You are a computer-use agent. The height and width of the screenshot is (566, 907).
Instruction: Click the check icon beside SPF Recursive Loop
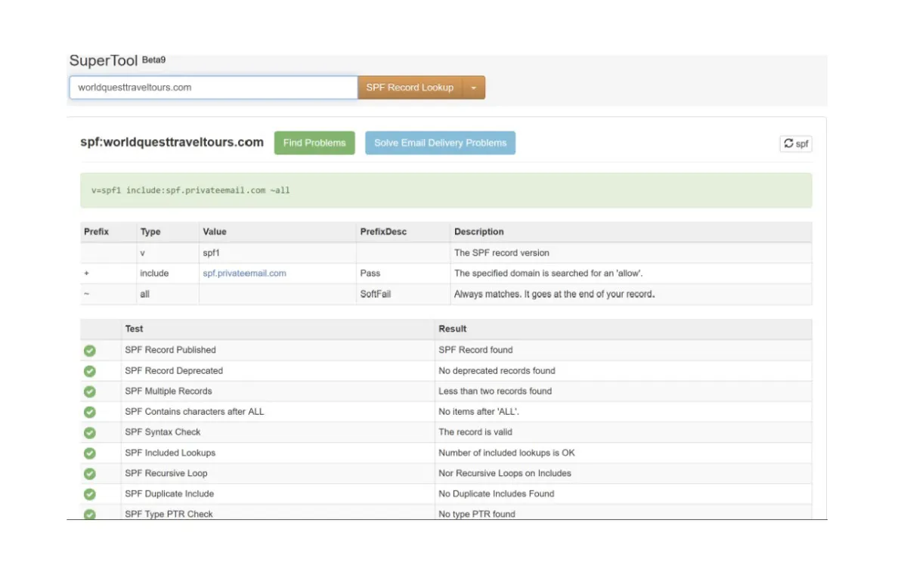[x=90, y=474]
